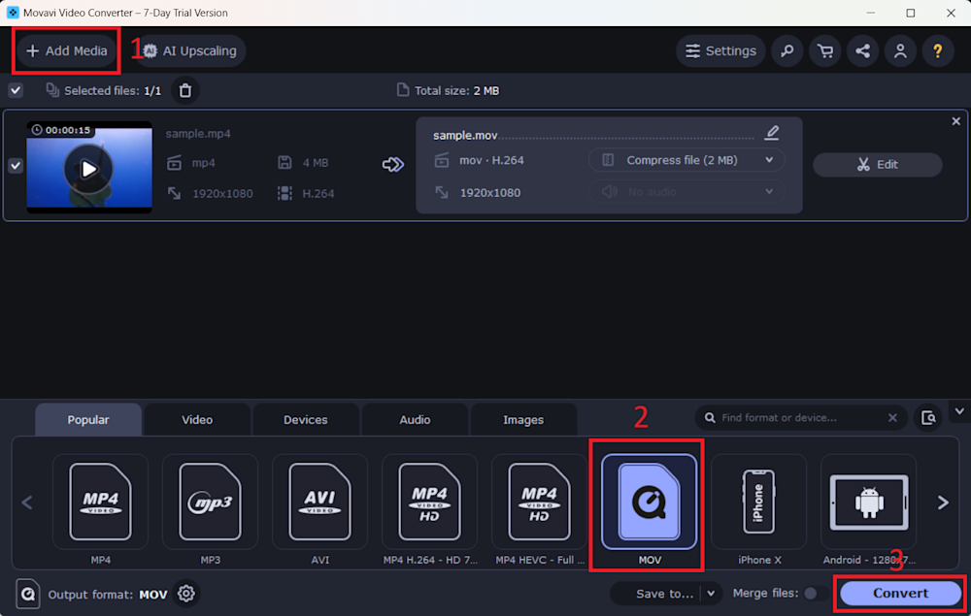Select the MP4 H.264 HD format
Screen dimensions: 971x616
pos(430,502)
